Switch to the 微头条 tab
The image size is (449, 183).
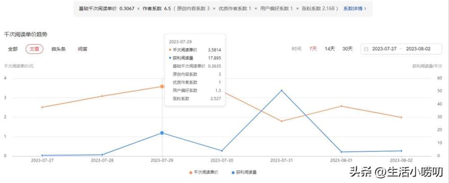point(58,49)
